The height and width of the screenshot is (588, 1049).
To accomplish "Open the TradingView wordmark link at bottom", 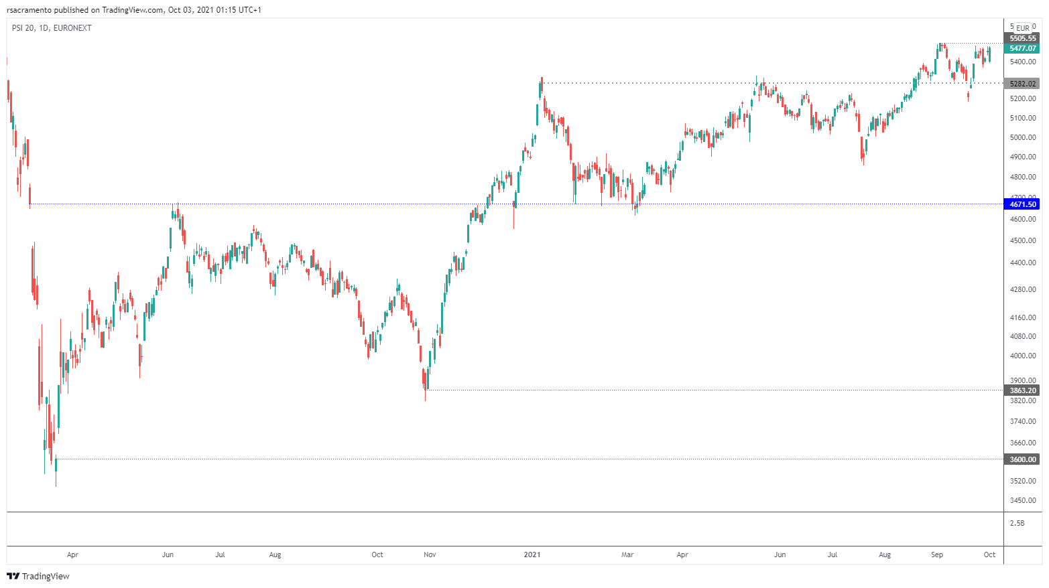I will pyautogui.click(x=46, y=576).
